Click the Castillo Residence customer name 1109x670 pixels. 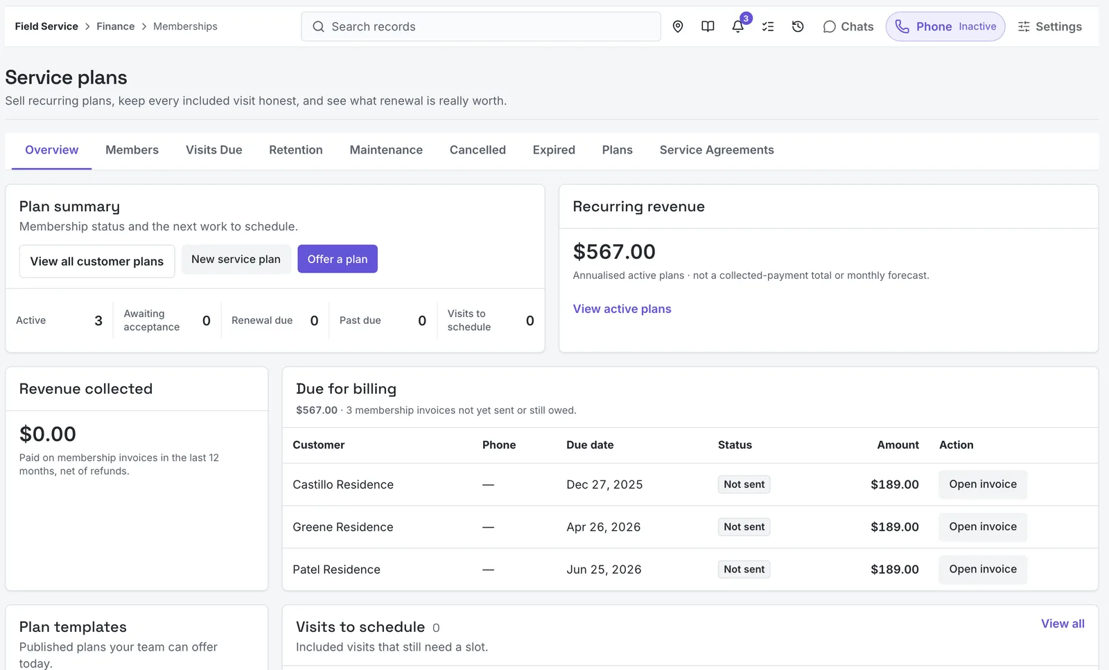point(343,485)
